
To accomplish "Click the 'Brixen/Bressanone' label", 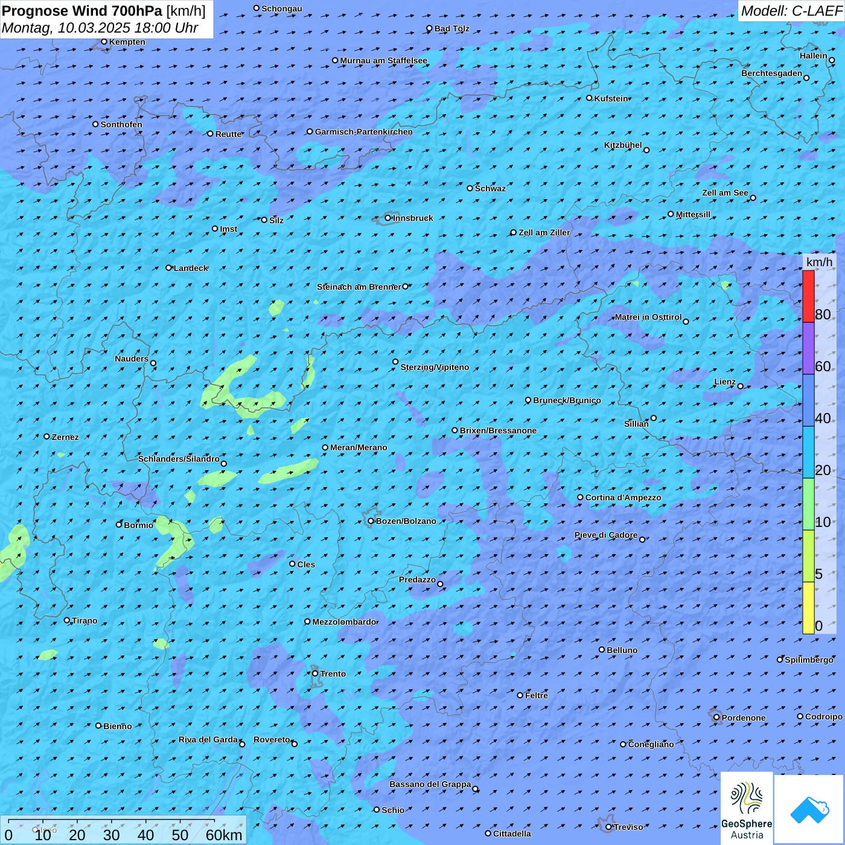I will coord(498,430).
